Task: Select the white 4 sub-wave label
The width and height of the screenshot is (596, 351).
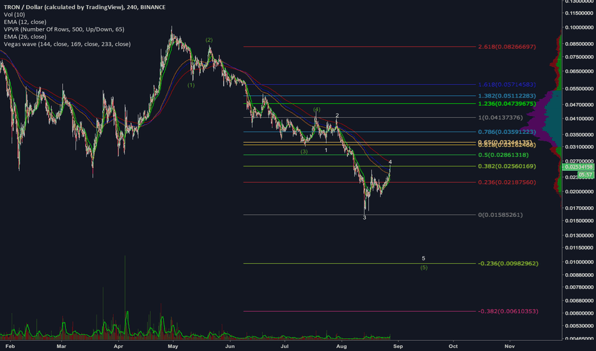Action: 390,162
